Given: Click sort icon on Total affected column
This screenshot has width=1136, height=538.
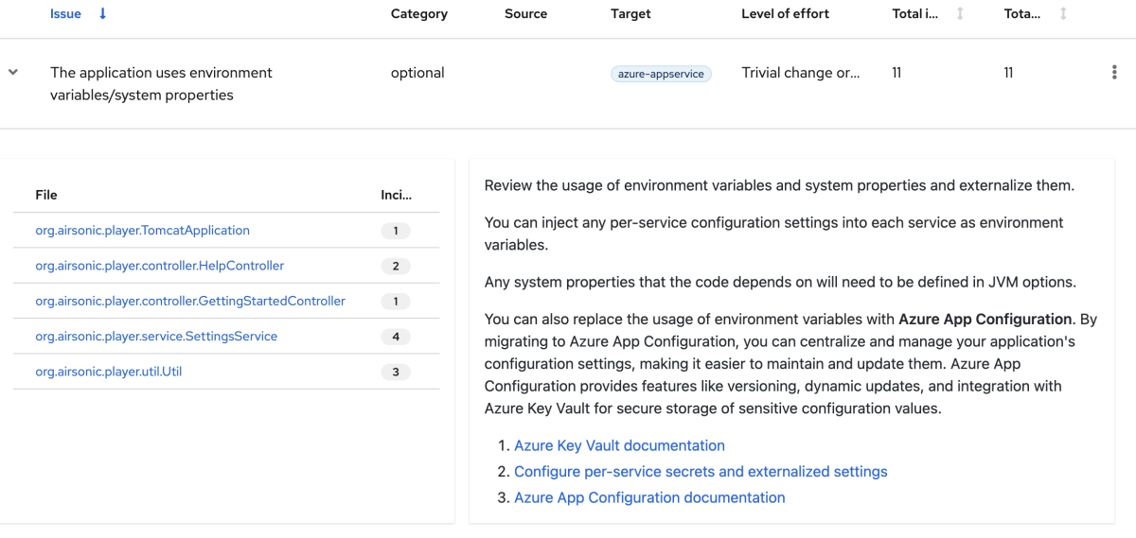Looking at the screenshot, I should click(x=1063, y=14).
